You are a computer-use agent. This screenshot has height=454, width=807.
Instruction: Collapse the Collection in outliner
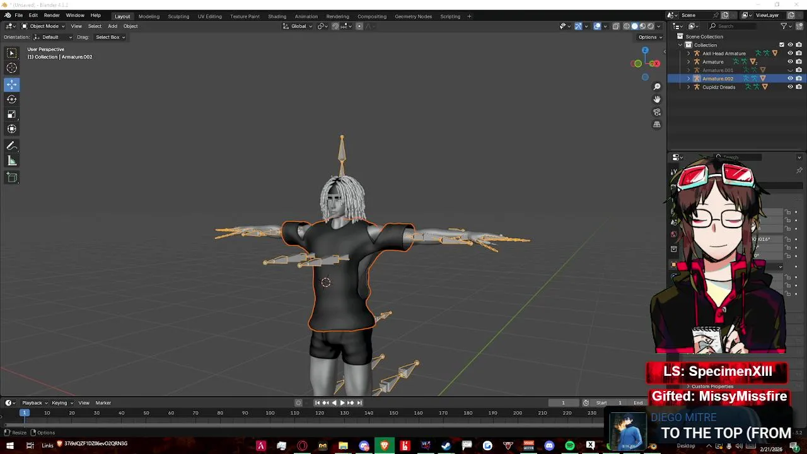pos(680,45)
